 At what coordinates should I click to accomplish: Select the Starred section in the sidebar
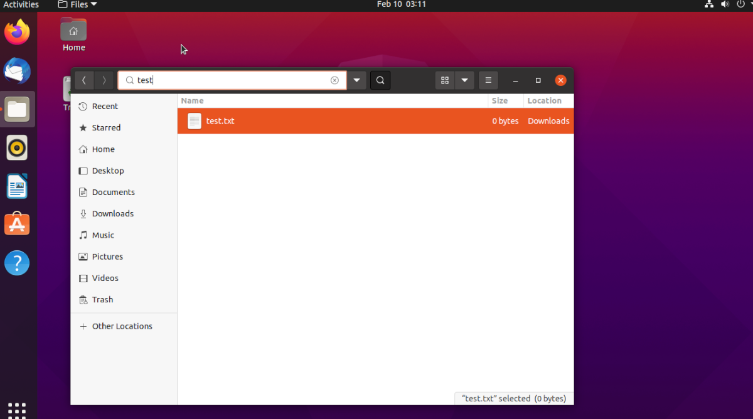pos(106,127)
